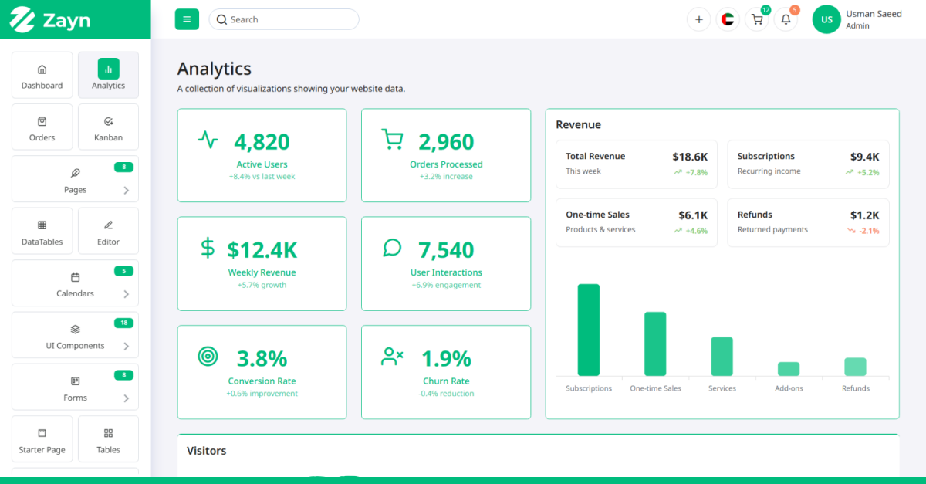Viewport: 926px width, 484px height.
Task: Expand the UI Components menu chevron
Action: click(x=127, y=346)
